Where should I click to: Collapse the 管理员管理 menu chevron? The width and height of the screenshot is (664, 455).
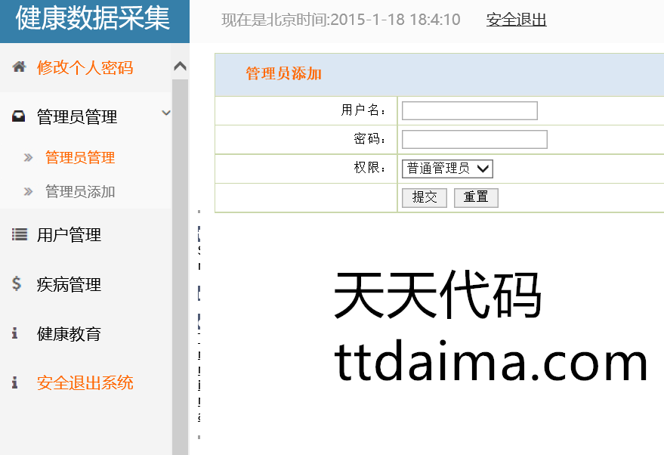166,113
